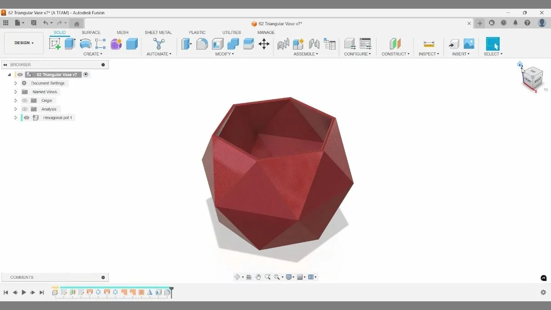Open the COMMENTS panel
This screenshot has width=551, height=310.
click(21, 277)
